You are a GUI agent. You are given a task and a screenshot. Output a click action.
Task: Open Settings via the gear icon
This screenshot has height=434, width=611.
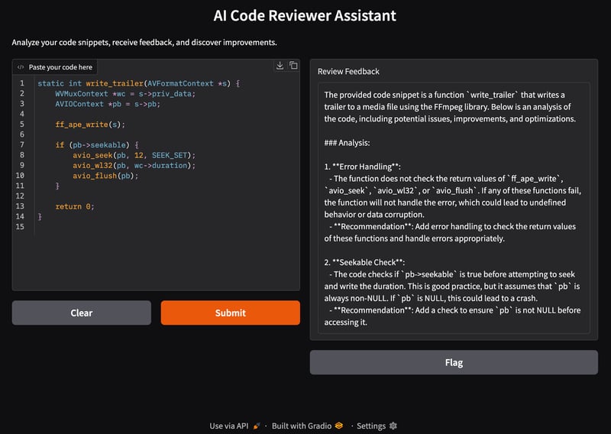pos(393,426)
